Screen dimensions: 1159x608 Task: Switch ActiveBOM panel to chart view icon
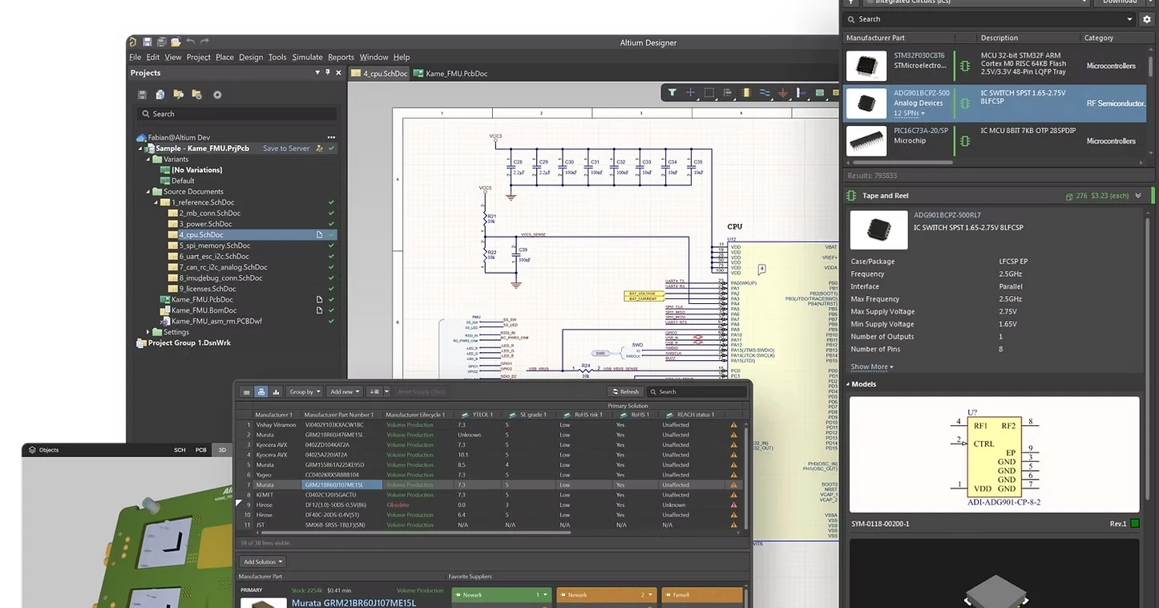[x=276, y=391]
